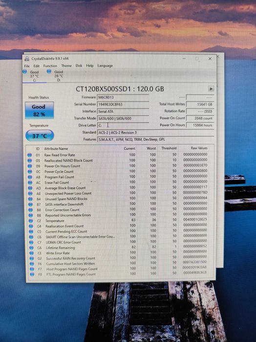
Task: Click the Threshold column header
Action: coord(169,148)
